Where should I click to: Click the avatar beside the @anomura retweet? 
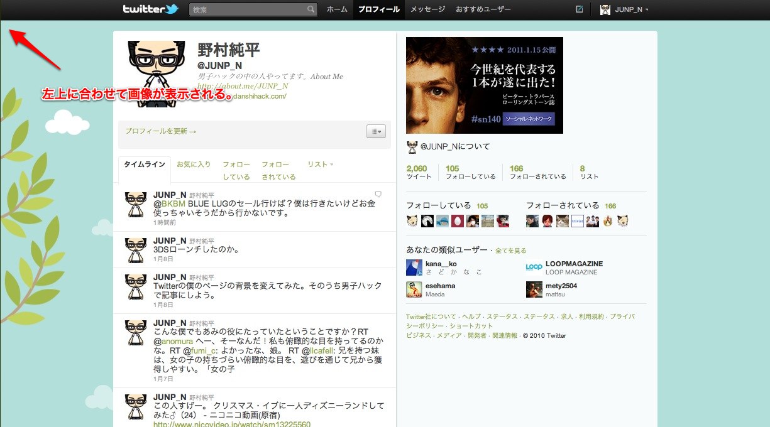pos(136,332)
